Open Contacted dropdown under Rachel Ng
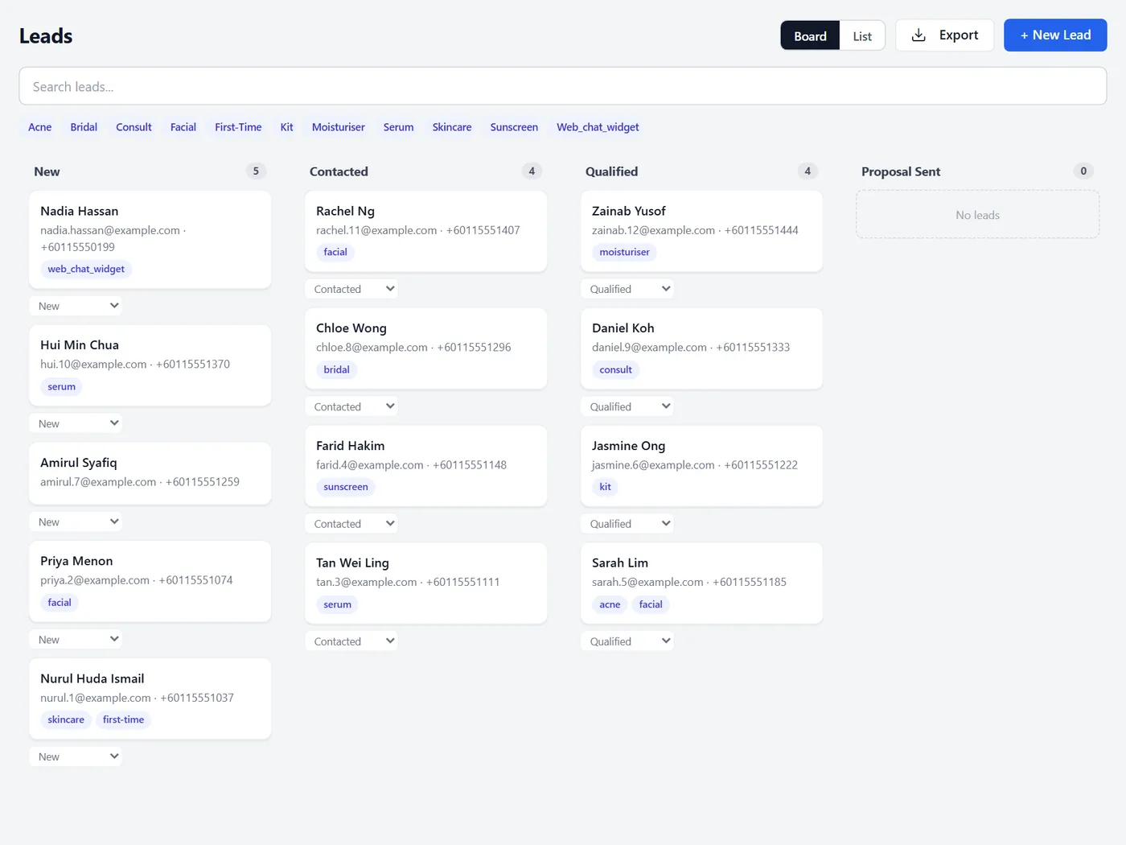 click(351, 289)
